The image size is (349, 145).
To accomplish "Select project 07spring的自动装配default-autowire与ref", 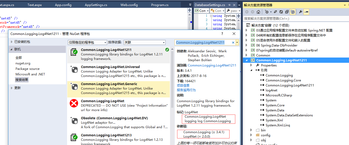I will [x=287, y=50].
